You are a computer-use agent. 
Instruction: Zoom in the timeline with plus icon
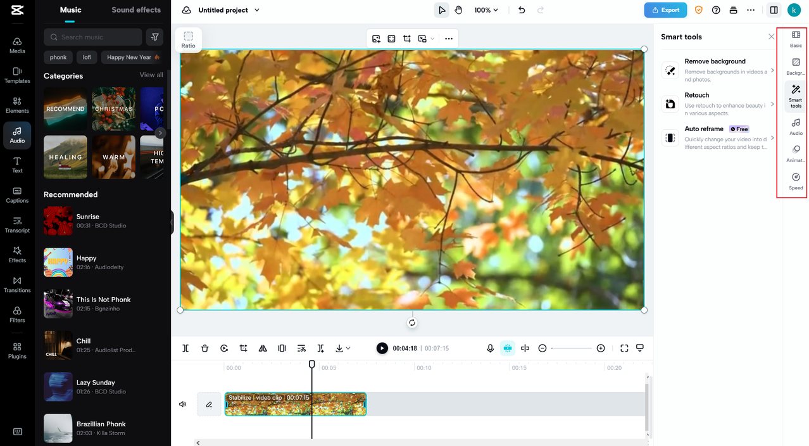click(601, 348)
